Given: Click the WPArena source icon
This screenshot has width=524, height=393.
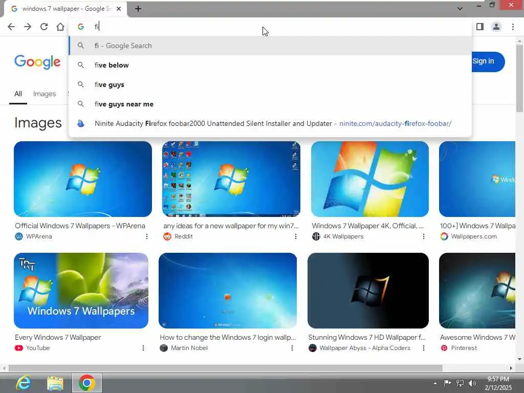Looking at the screenshot, I should pyautogui.click(x=19, y=236).
